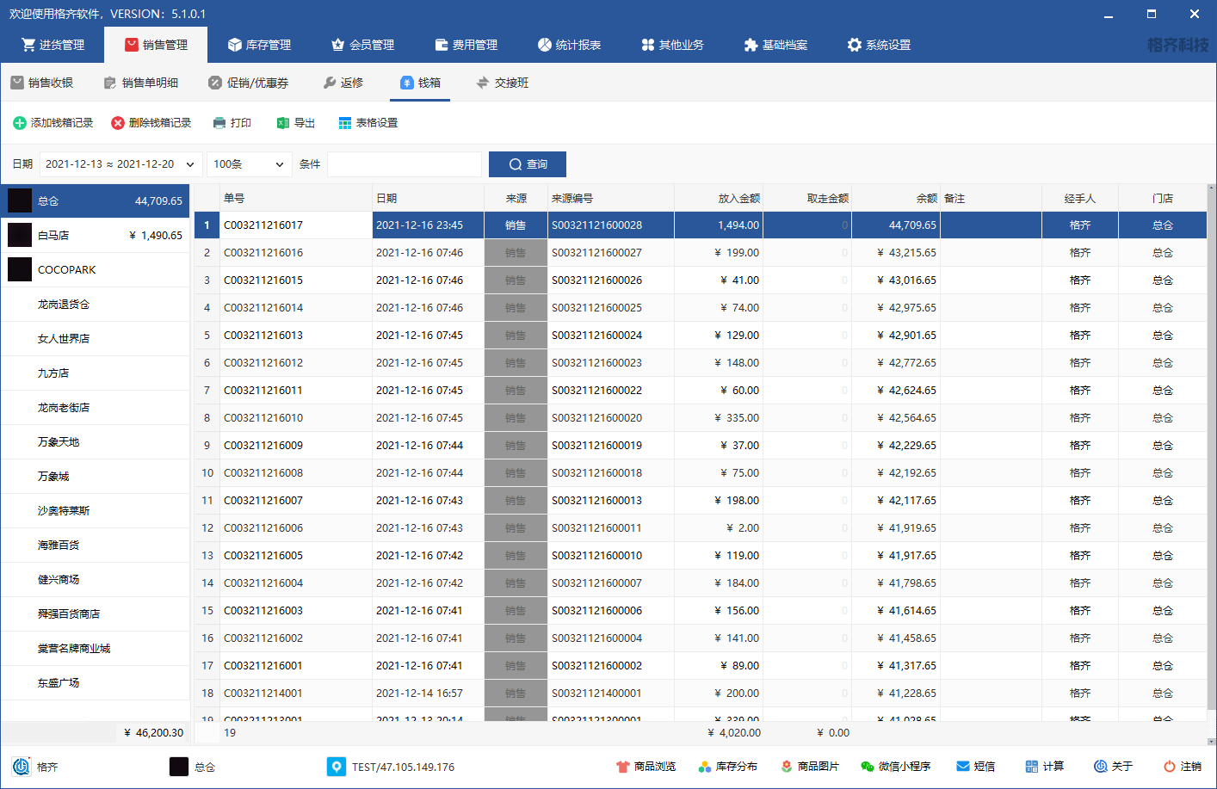Sort by 日期 column header
The width and height of the screenshot is (1217, 789).
[428, 198]
